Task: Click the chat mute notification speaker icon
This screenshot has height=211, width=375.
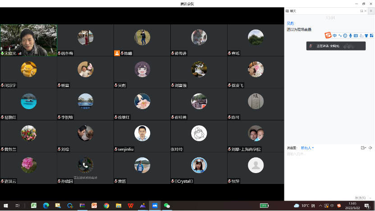Action: (x=370, y=148)
